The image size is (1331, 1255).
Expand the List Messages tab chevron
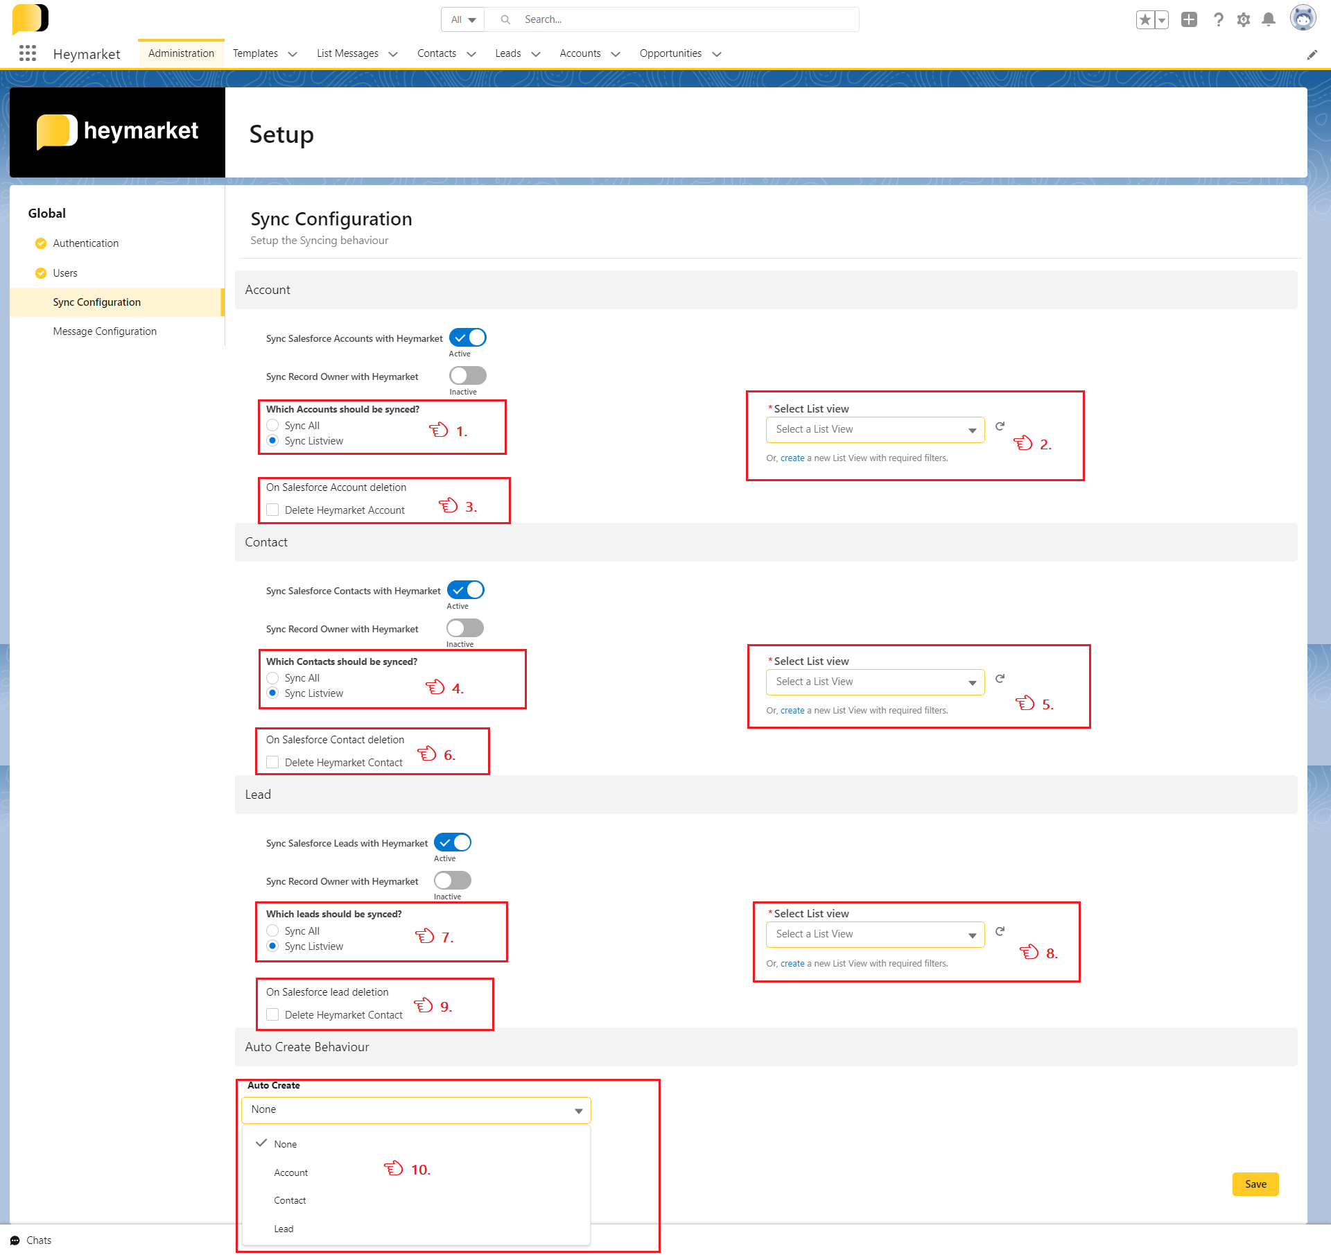pos(393,54)
